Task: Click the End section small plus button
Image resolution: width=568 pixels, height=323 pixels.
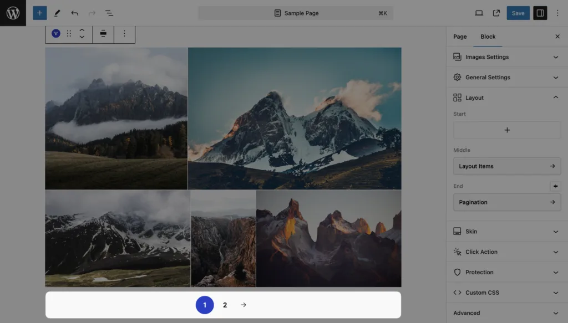Action: [x=555, y=186]
